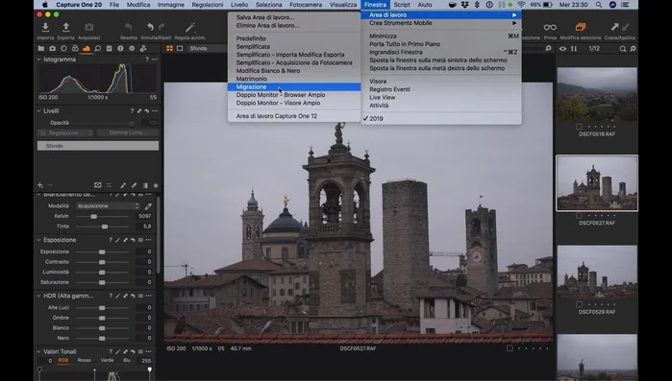Open the Color three-circles tool tab
672x381 pixels.
[75, 48]
